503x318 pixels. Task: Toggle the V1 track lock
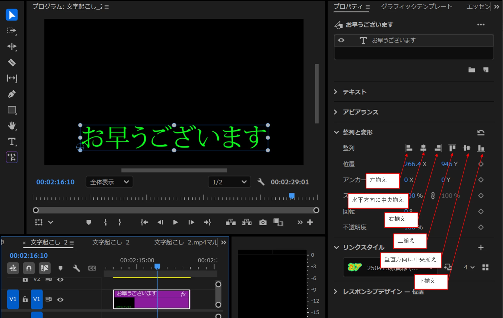click(25, 299)
